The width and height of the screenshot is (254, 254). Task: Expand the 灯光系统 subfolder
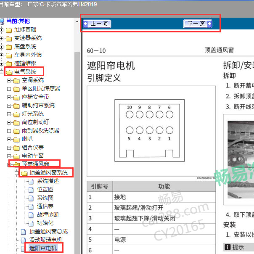click(9, 114)
